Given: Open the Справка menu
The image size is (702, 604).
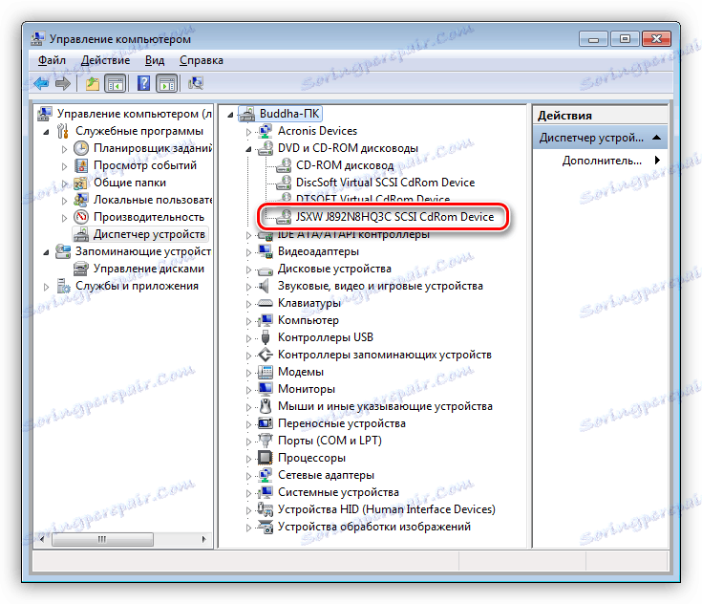Looking at the screenshot, I should (x=201, y=60).
